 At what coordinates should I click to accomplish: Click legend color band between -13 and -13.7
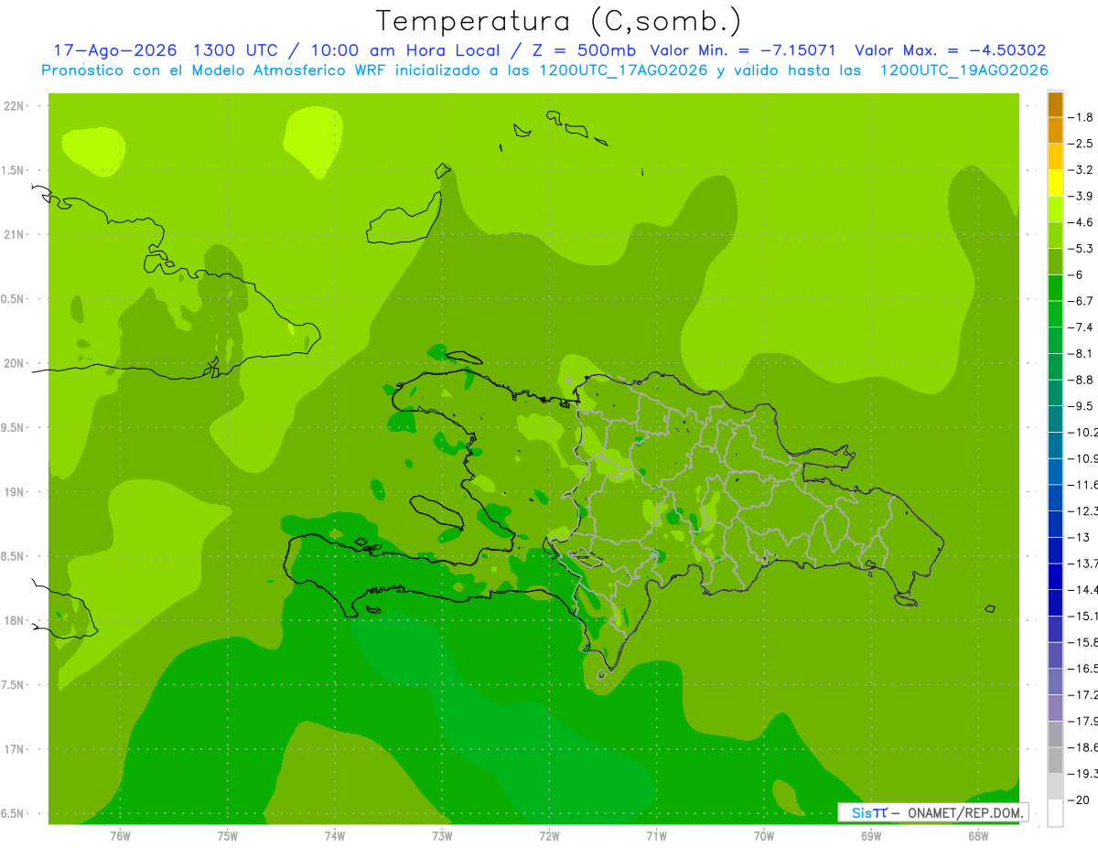coord(1055,551)
